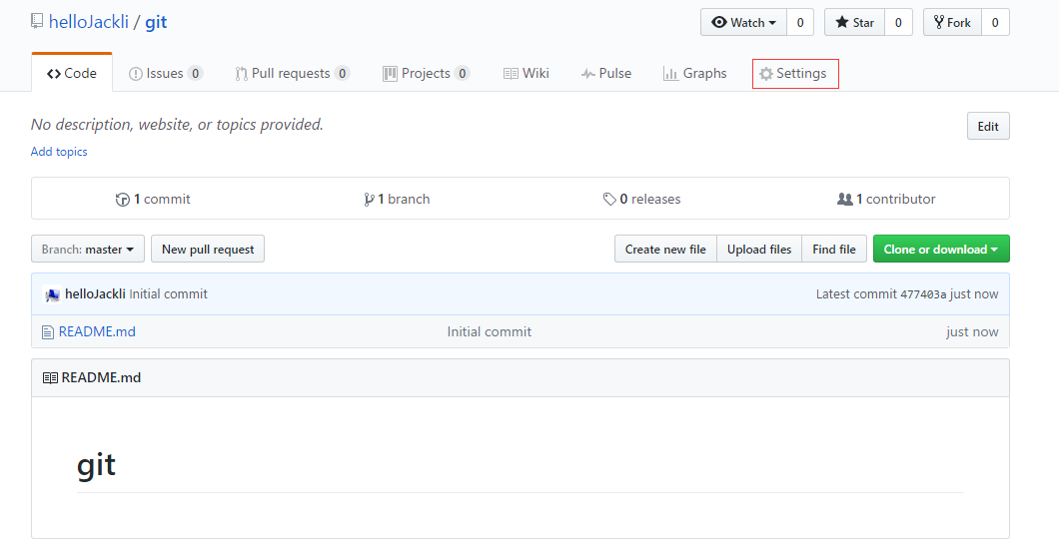Open the Wiki tab
Viewport: 1059px width, 543px height.
click(527, 74)
